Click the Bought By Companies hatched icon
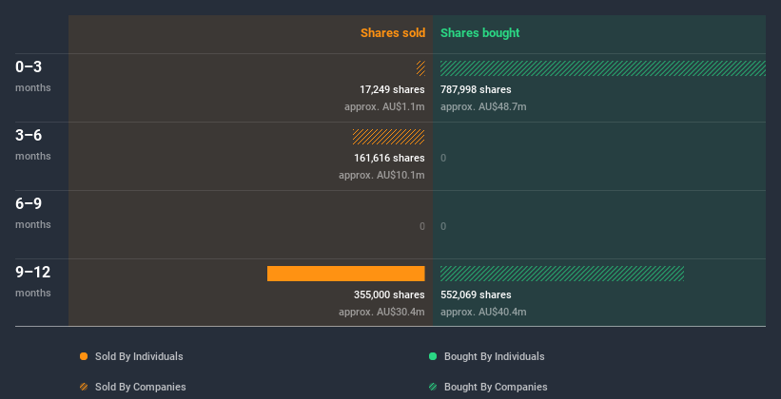This screenshot has height=399, width=781. [x=433, y=387]
